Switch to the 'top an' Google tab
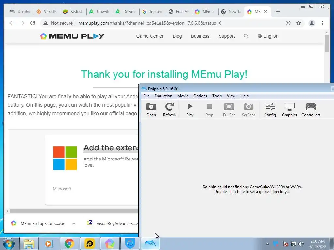 (x=153, y=12)
